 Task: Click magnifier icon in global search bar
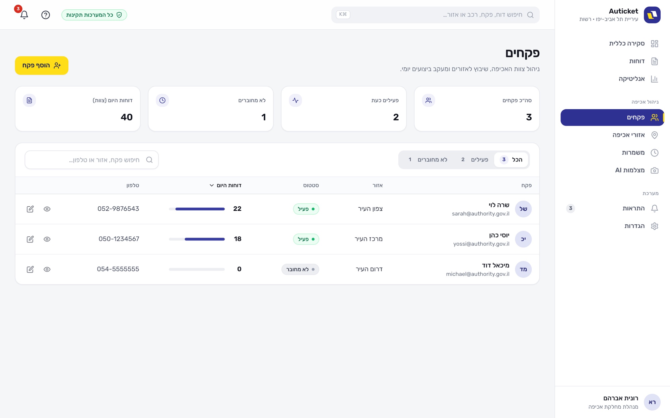[530, 15]
